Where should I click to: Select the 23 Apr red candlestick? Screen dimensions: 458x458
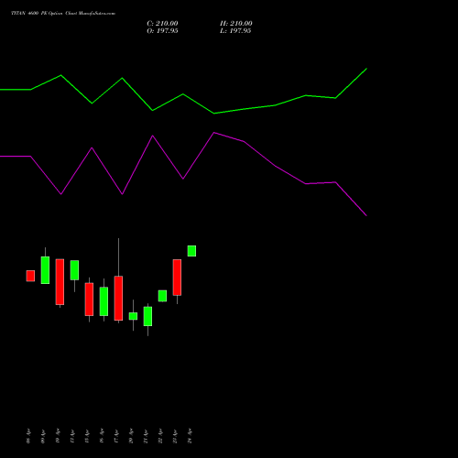[x=177, y=278]
